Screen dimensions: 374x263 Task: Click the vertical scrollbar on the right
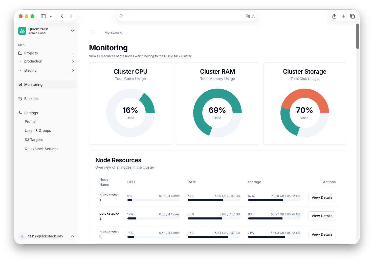[x=357, y=36]
